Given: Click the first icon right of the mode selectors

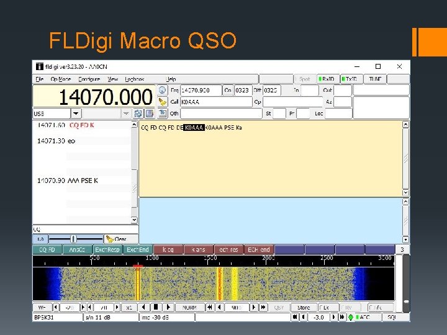Looking at the screenshot, I should tap(138, 114).
